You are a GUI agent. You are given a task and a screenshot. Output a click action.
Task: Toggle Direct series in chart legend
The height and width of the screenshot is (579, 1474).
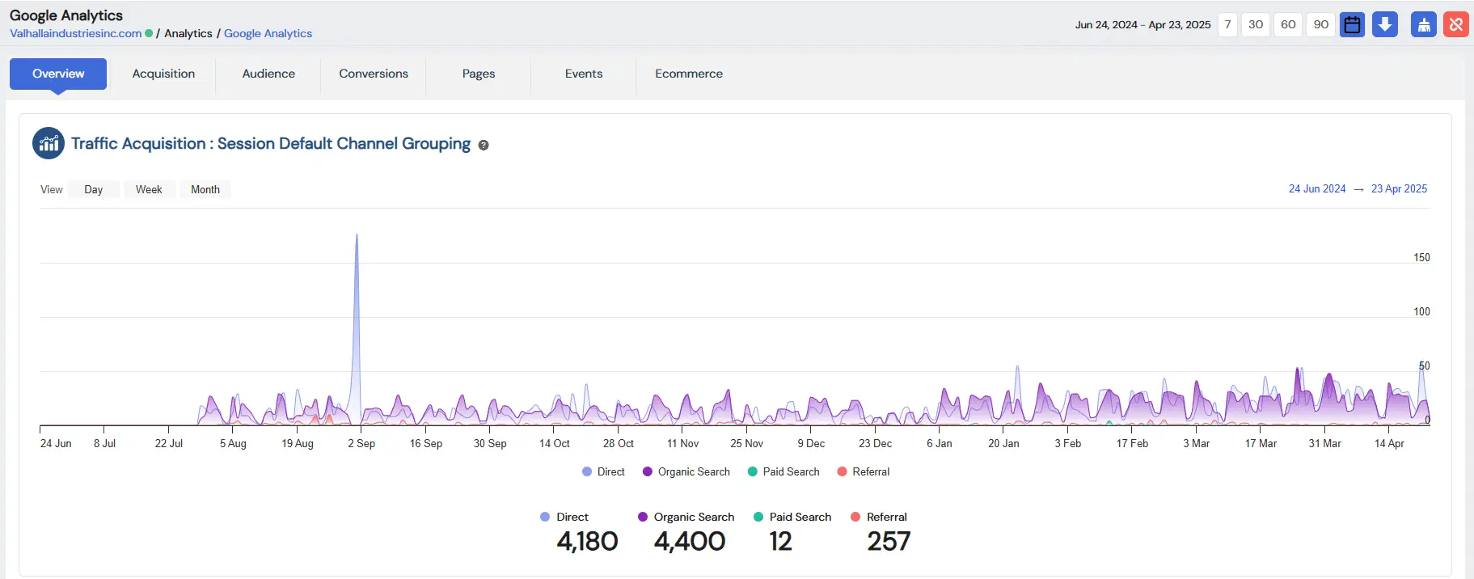[x=603, y=472]
